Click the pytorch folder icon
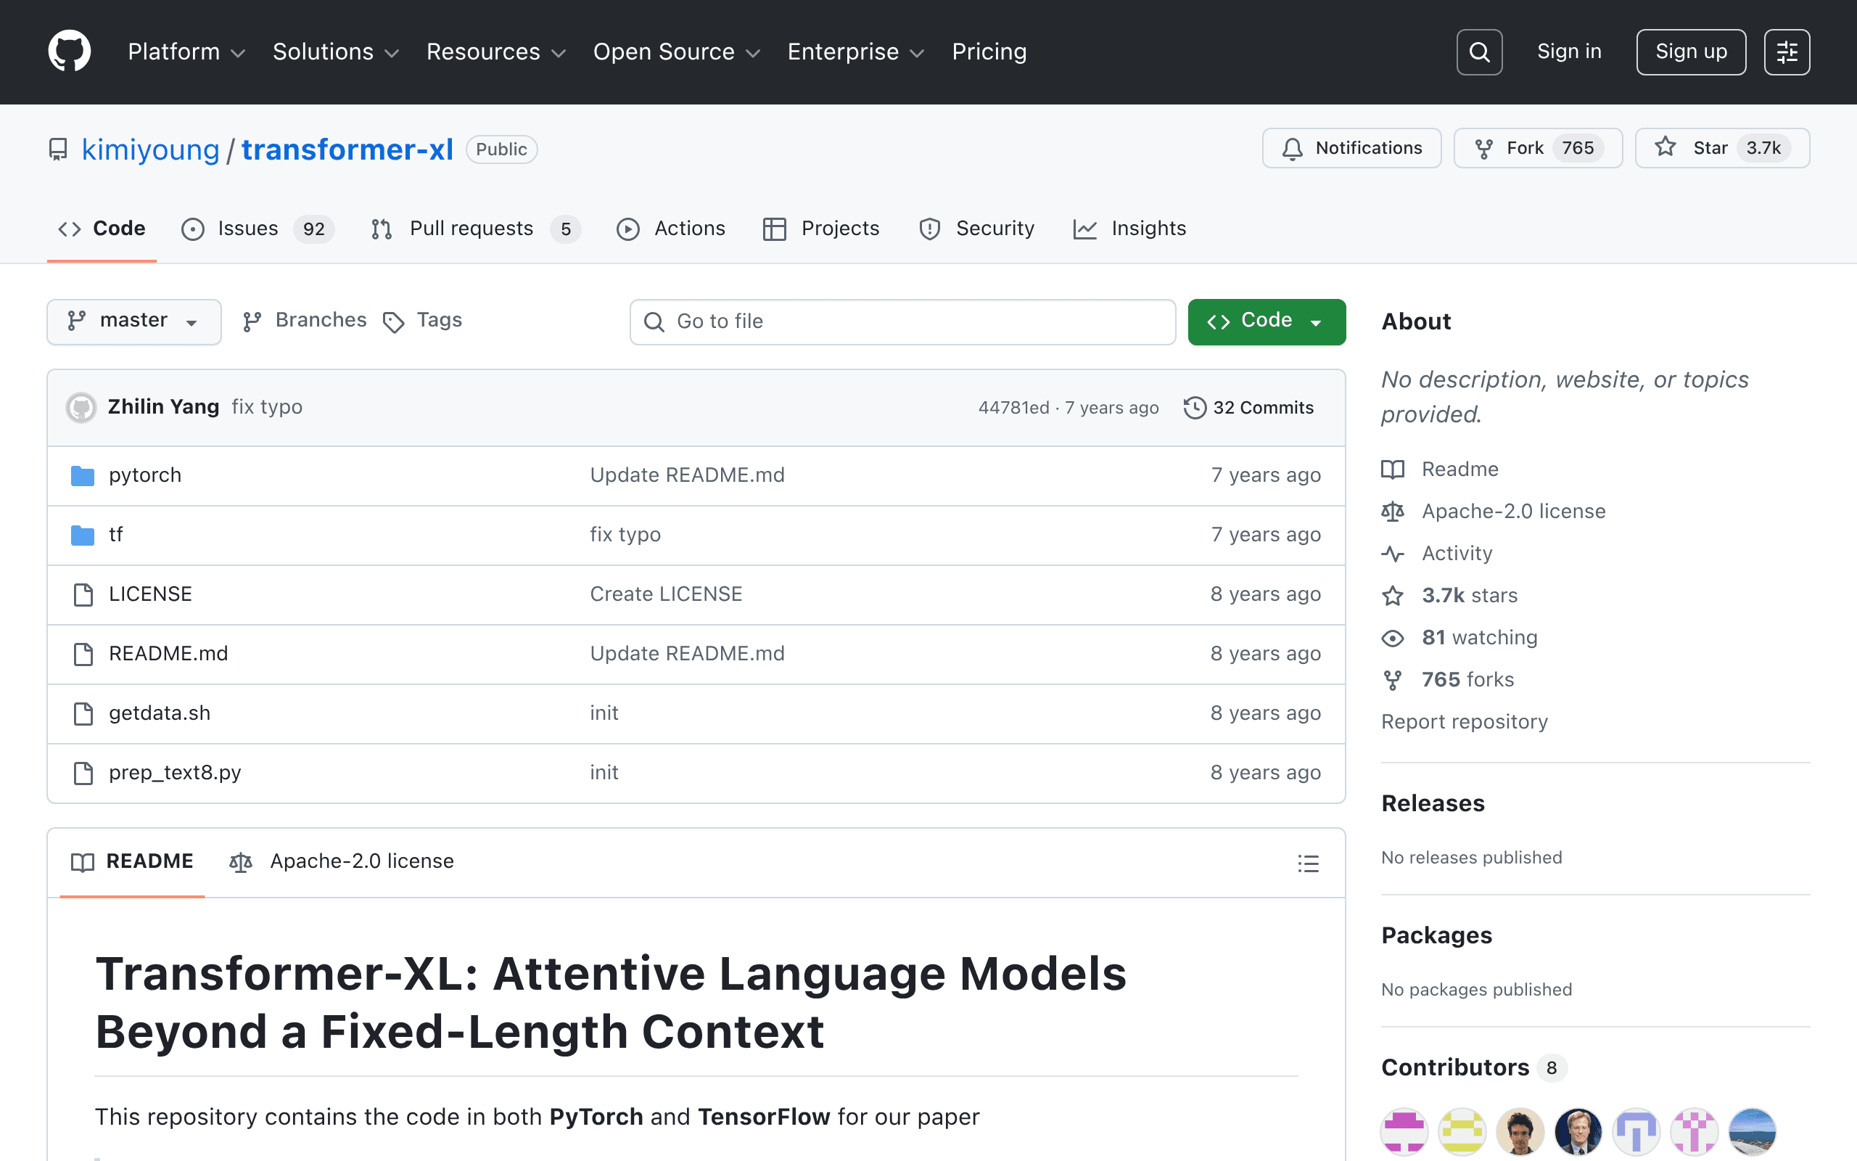This screenshot has height=1161, width=1857. (82, 476)
